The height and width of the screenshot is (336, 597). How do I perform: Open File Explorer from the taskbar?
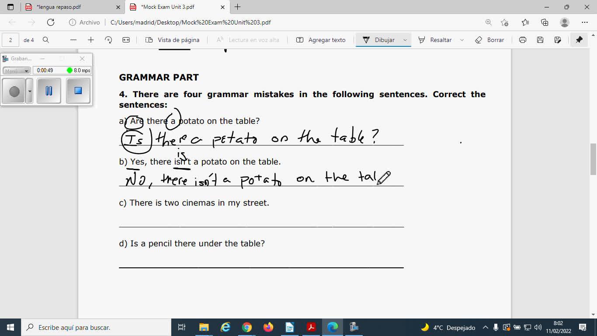pos(204,327)
